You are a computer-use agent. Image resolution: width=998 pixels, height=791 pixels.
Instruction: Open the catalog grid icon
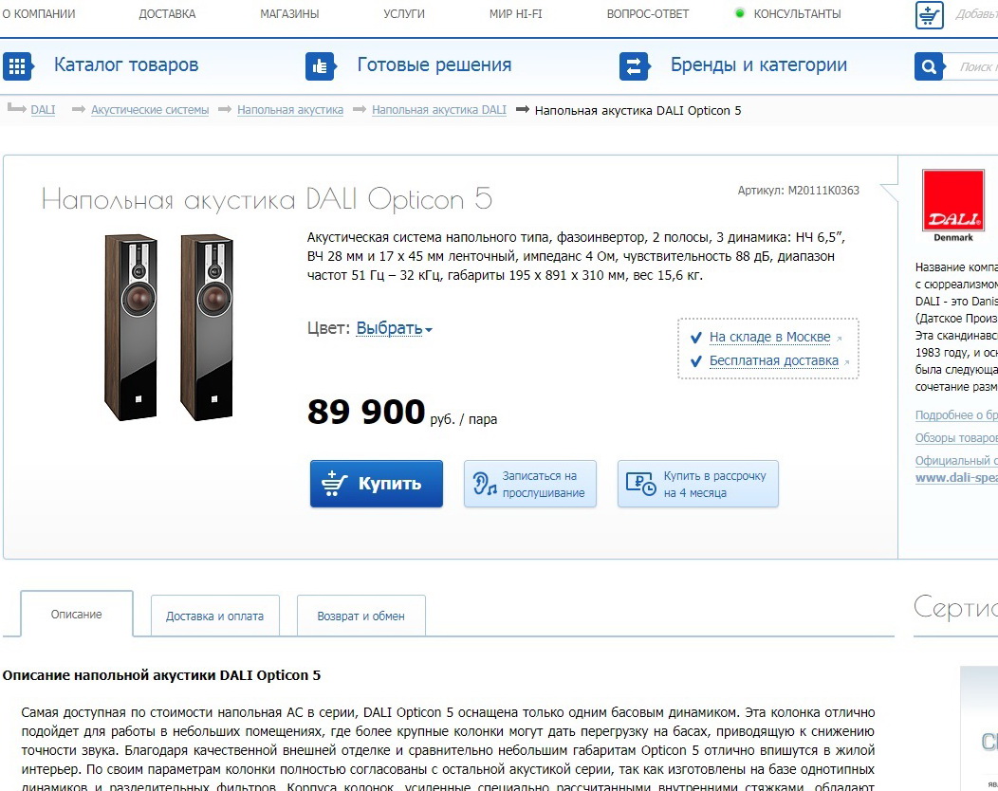17,66
